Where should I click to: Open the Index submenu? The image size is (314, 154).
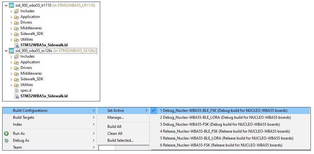pos(50,124)
